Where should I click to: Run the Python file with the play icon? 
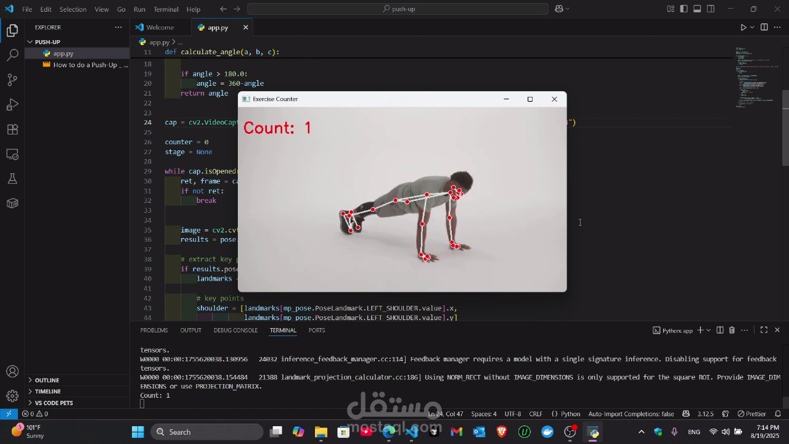(743, 27)
